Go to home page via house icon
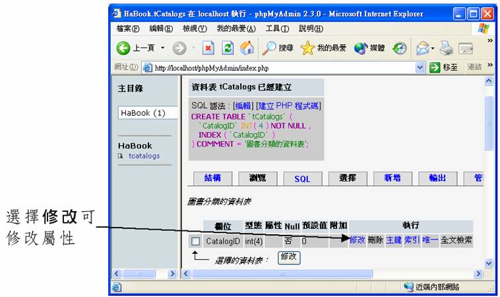Viewport: 500px width, 297px height. (247, 48)
